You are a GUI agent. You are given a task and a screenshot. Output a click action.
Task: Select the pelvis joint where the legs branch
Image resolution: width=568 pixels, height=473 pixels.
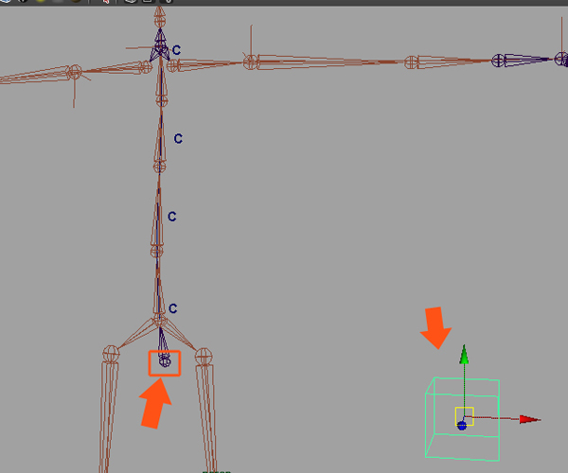[160, 320]
